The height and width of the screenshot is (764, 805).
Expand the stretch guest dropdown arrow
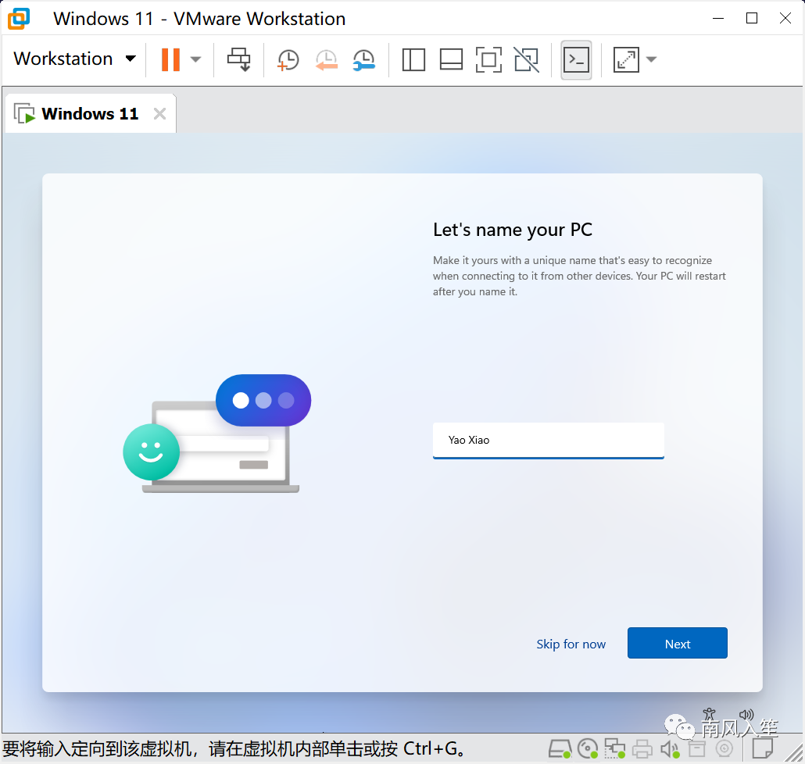(x=651, y=59)
